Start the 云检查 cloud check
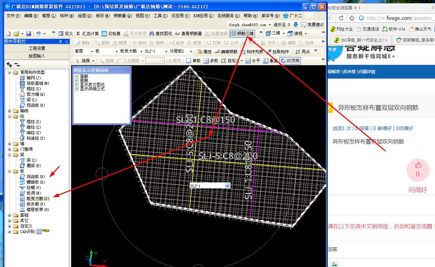This screenshot has width=435, height=267. 111,33
